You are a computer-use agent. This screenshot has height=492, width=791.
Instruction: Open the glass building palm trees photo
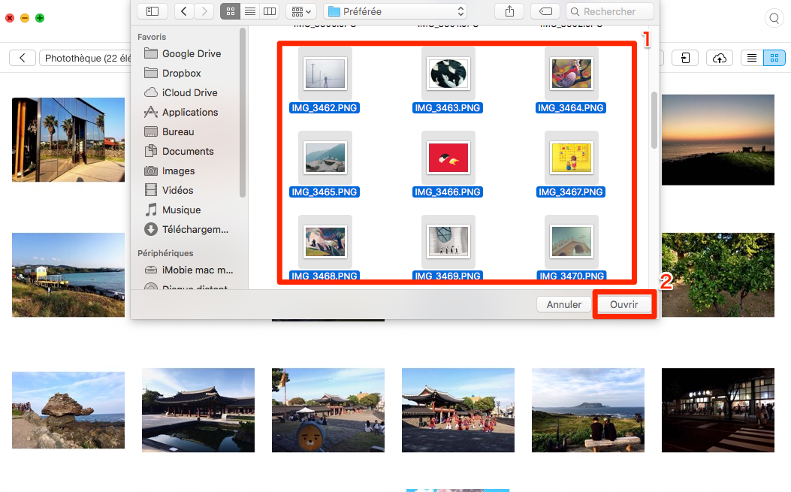[68, 140]
